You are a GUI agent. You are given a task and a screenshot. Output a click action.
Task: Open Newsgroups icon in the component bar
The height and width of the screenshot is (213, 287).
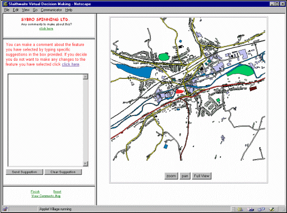[261, 209]
